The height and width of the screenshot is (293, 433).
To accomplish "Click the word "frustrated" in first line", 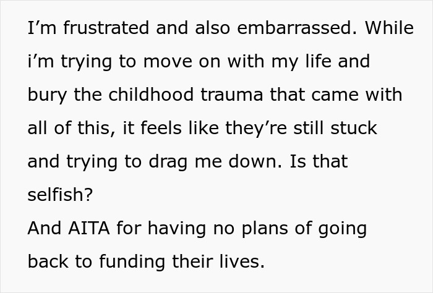I will pos(106,28).
